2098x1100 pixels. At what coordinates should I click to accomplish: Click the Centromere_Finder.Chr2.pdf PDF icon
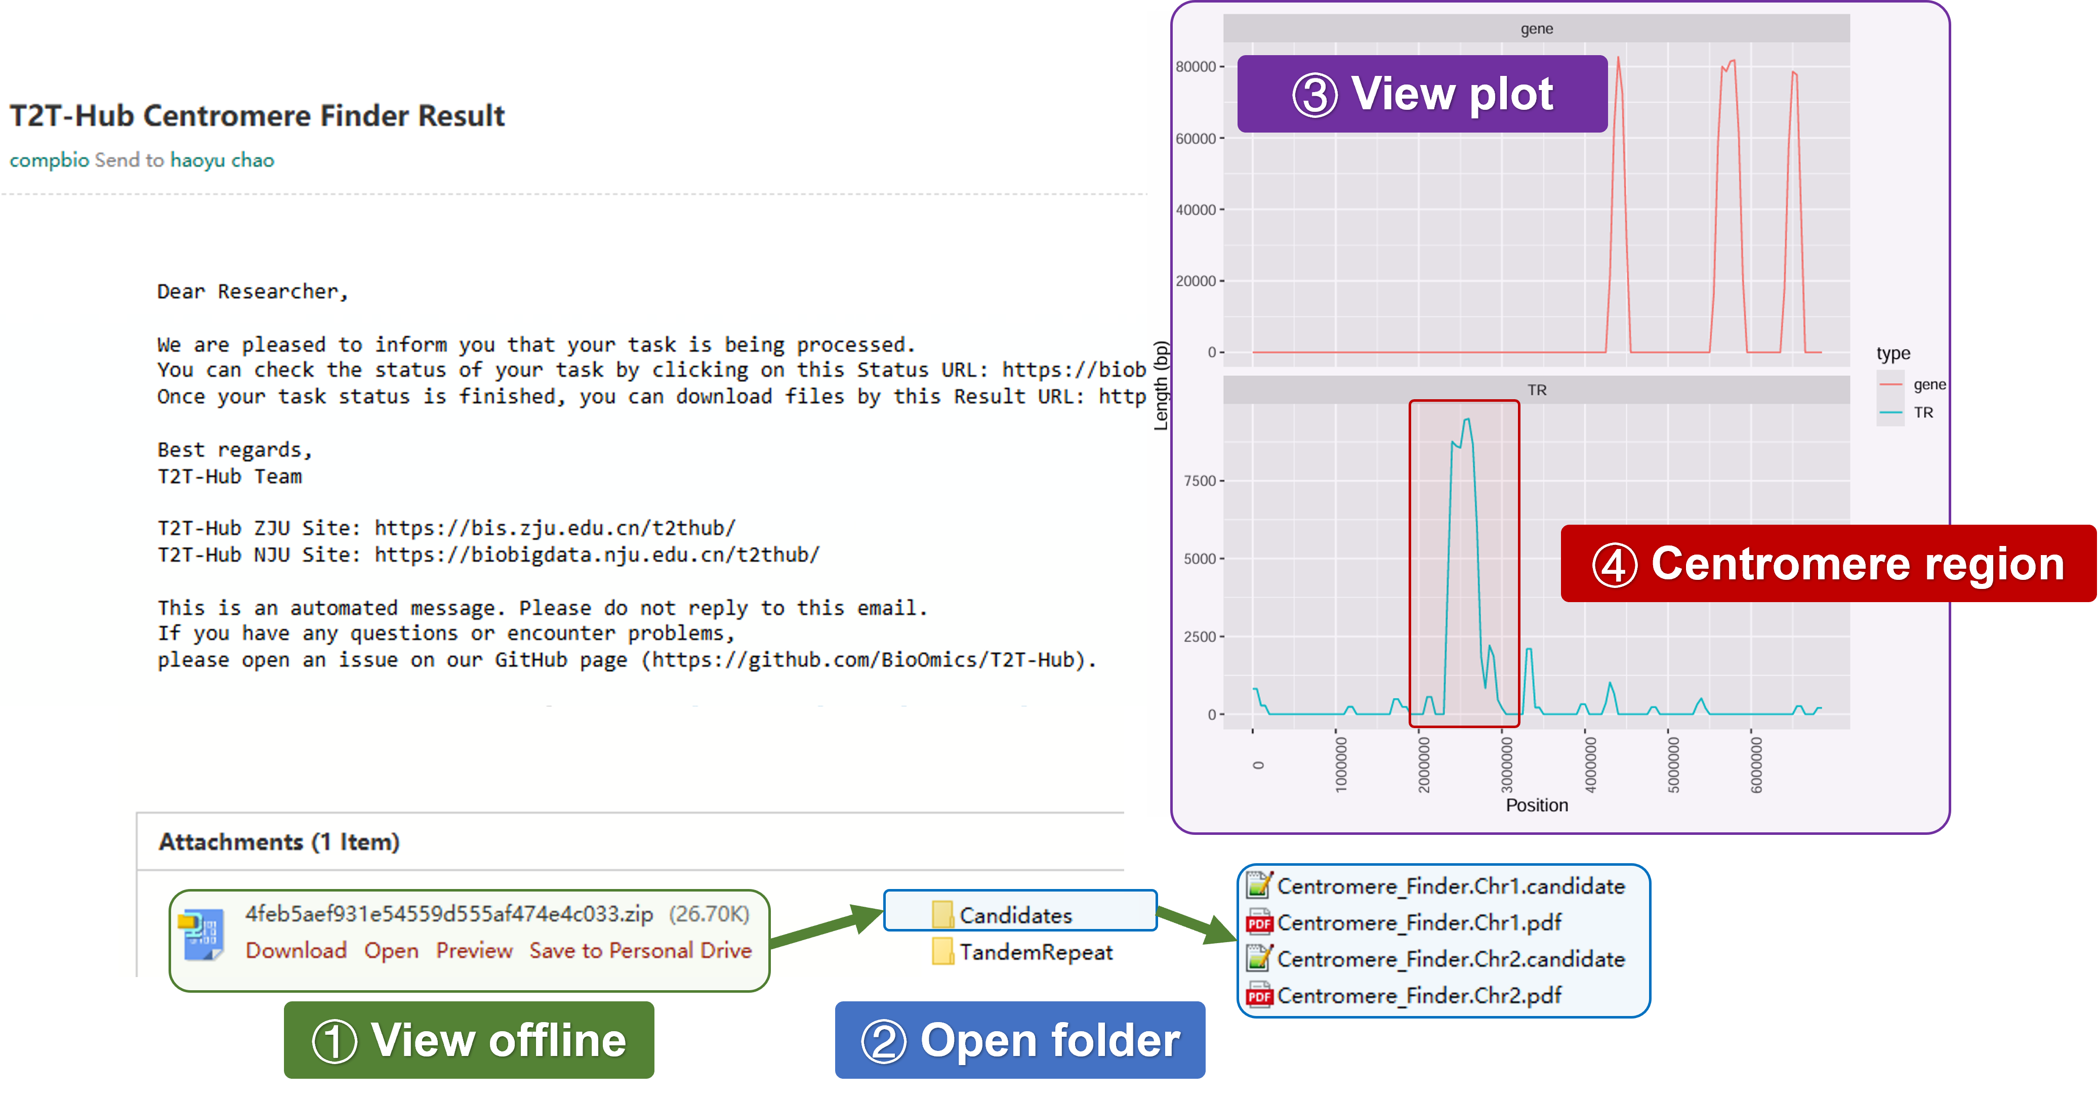click(1259, 995)
